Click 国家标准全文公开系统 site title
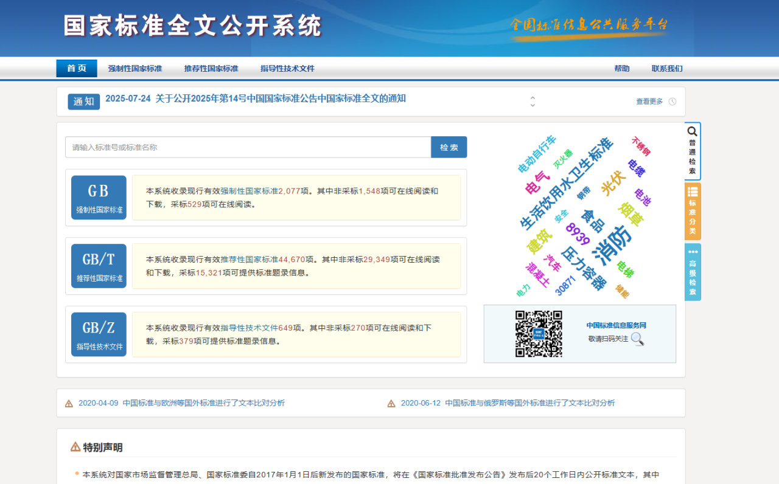The height and width of the screenshot is (484, 779). (193, 26)
